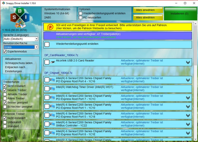Open Einstellungen... menu entry
This screenshot has width=198, height=142.
click(14, 71)
